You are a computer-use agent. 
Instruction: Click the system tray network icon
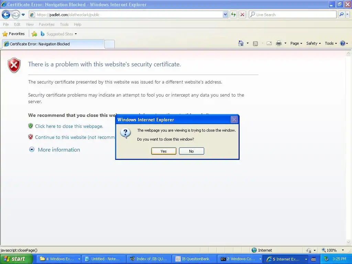[326, 259]
